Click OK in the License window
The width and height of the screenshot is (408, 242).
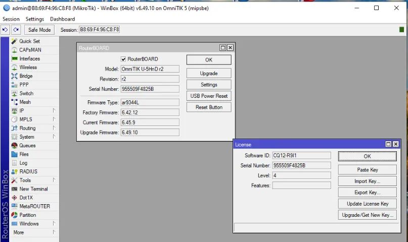(x=368, y=156)
